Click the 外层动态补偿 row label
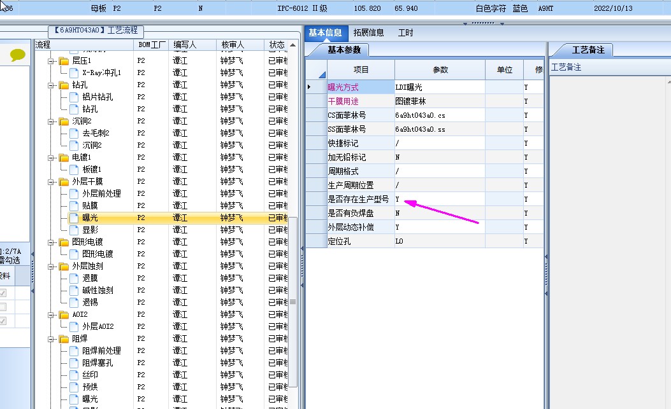 (351, 227)
